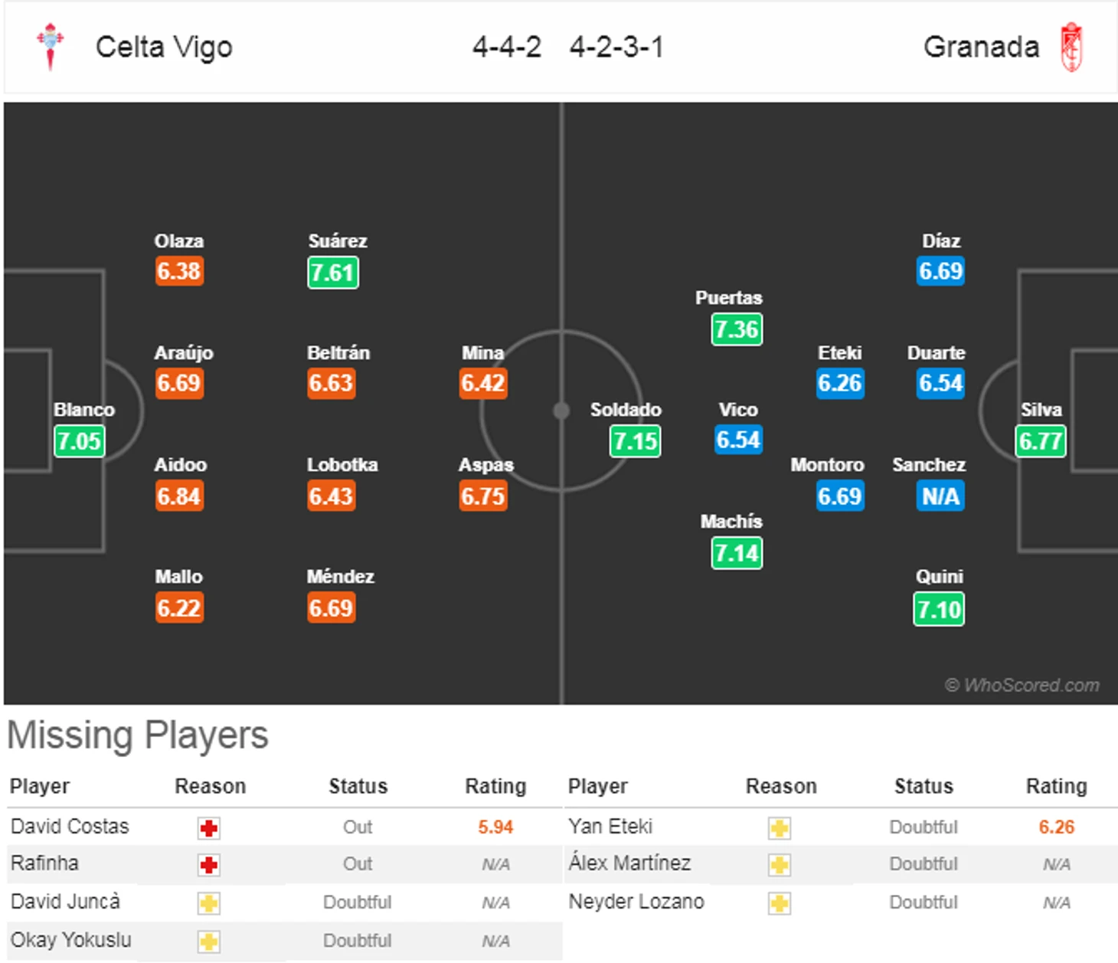This screenshot has width=1118, height=963.
Task: Click Rafinha's red cross injury icon
Action: click(208, 866)
